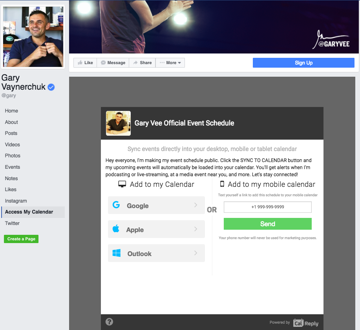Click the blue Sign Up button
The width and height of the screenshot is (360, 330).
click(x=303, y=63)
